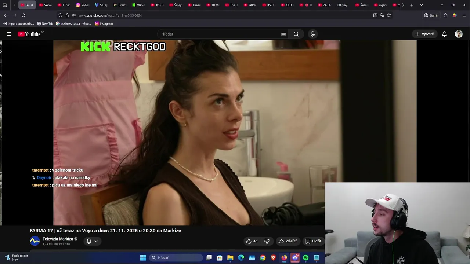Image resolution: width=470 pixels, height=264 pixels.
Task: Share the video via Zdieľať
Action: pos(288,241)
